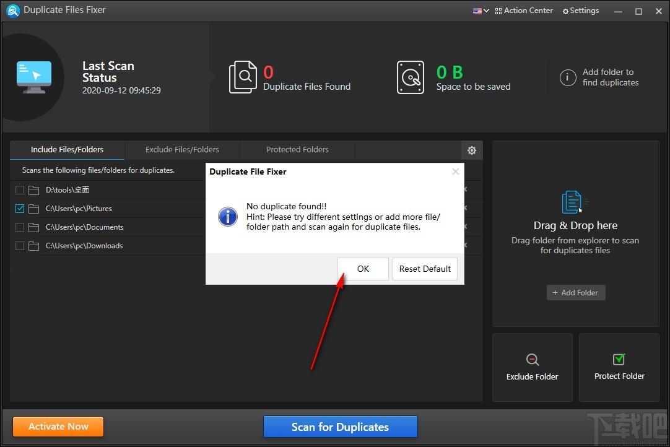
Task: Switch to the Exclude Files/Folders tab
Action: (x=182, y=150)
